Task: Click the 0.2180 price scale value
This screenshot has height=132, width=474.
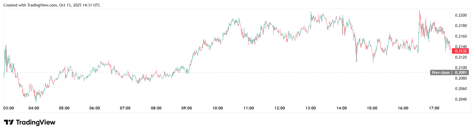Action: [461, 26]
